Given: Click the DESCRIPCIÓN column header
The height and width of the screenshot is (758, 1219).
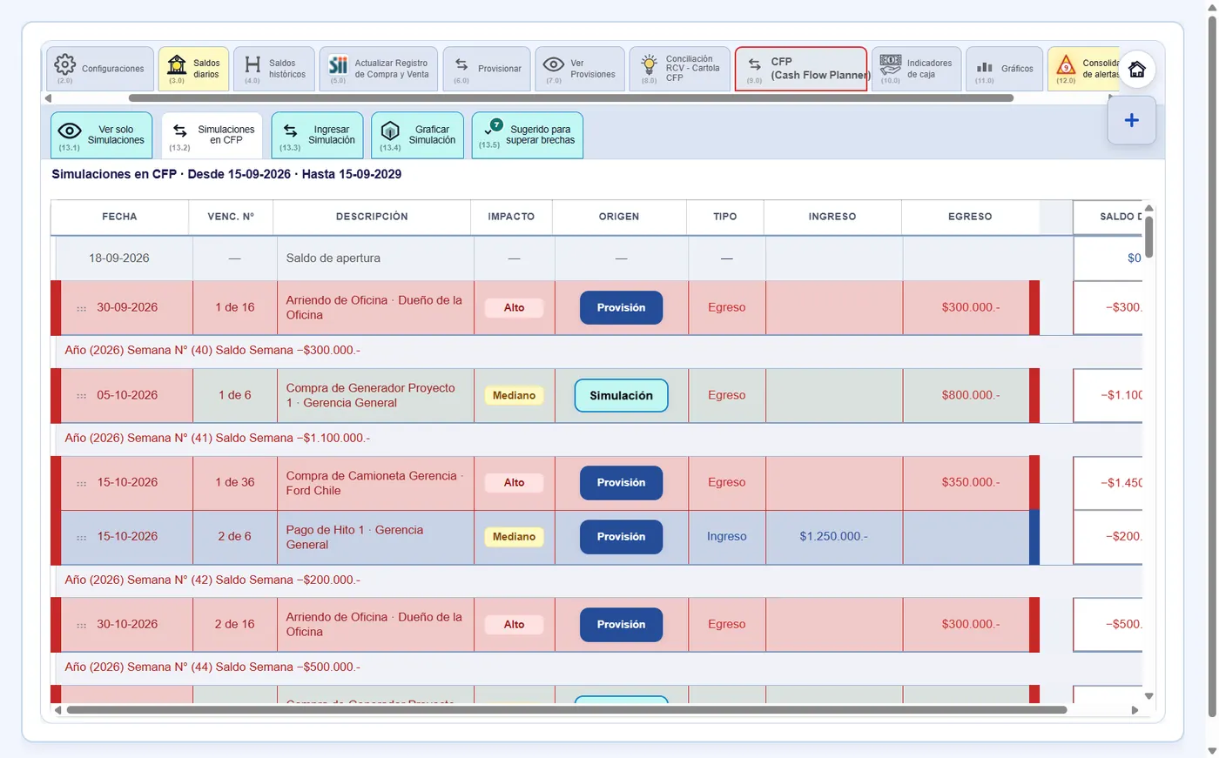Looking at the screenshot, I should point(372,217).
